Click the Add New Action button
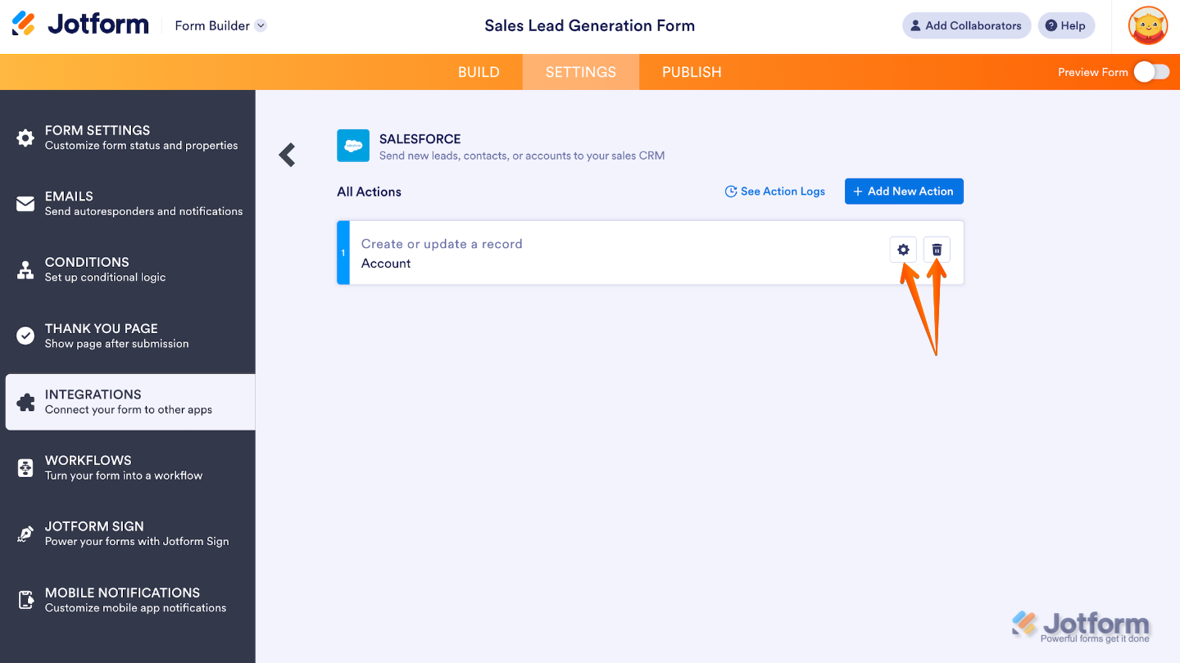The image size is (1180, 663). pos(904,192)
